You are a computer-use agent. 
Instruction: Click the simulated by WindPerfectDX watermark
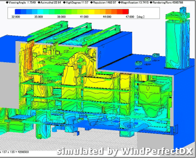(125, 151)
